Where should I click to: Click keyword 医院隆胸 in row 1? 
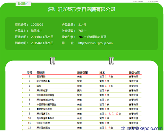coord(41,77)
